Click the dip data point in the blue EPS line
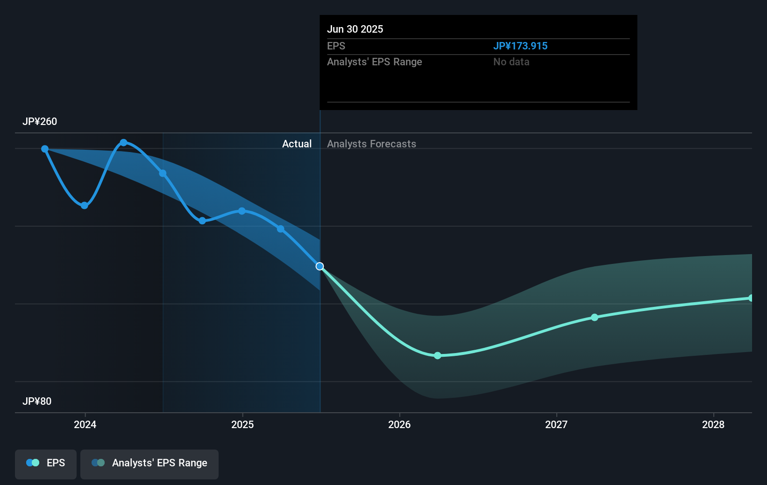 [x=84, y=205]
